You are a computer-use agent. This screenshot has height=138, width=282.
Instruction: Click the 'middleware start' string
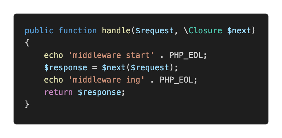tap(111, 55)
